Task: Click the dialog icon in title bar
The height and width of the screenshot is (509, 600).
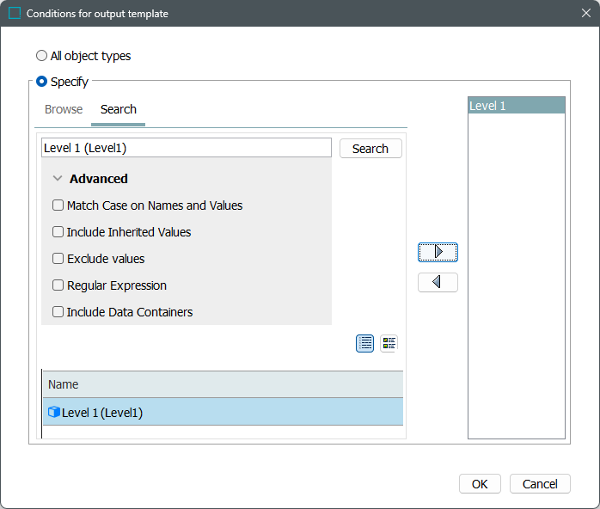Action: [x=14, y=14]
